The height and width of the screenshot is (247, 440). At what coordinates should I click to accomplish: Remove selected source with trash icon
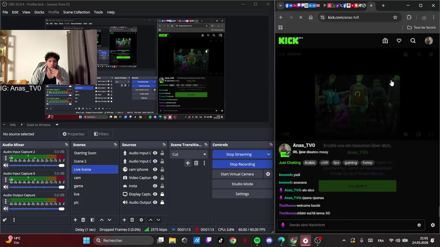pyautogui.click(x=132, y=220)
